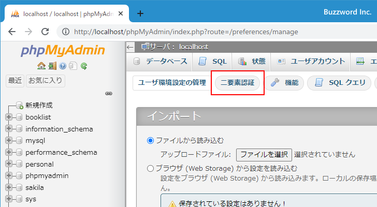This screenshot has height=207, width=377.
Task: Click the logout door icon
Action: click(x=52, y=66)
